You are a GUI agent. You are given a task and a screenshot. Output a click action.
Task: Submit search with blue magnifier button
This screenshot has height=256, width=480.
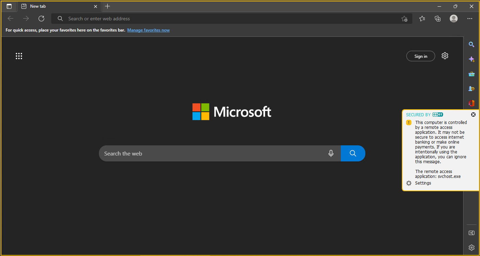point(353,153)
